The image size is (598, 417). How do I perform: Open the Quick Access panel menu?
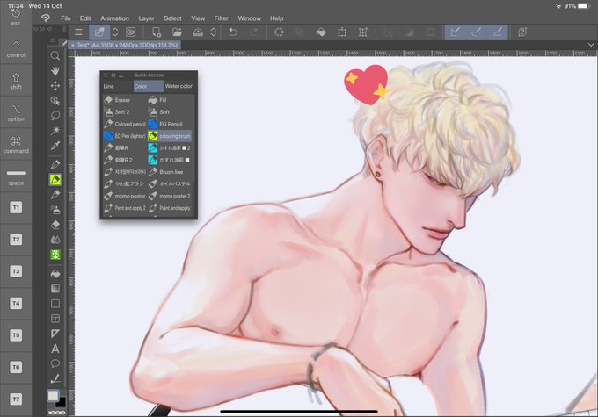(106, 75)
